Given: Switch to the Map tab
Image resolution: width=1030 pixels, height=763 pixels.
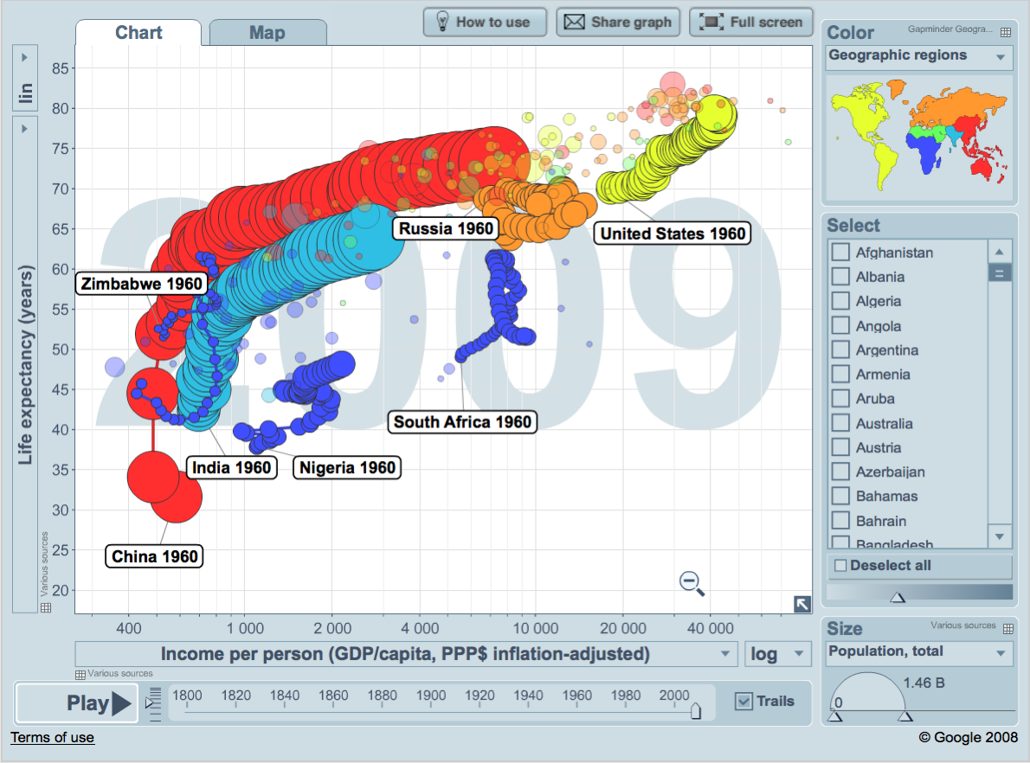Looking at the screenshot, I should (267, 33).
